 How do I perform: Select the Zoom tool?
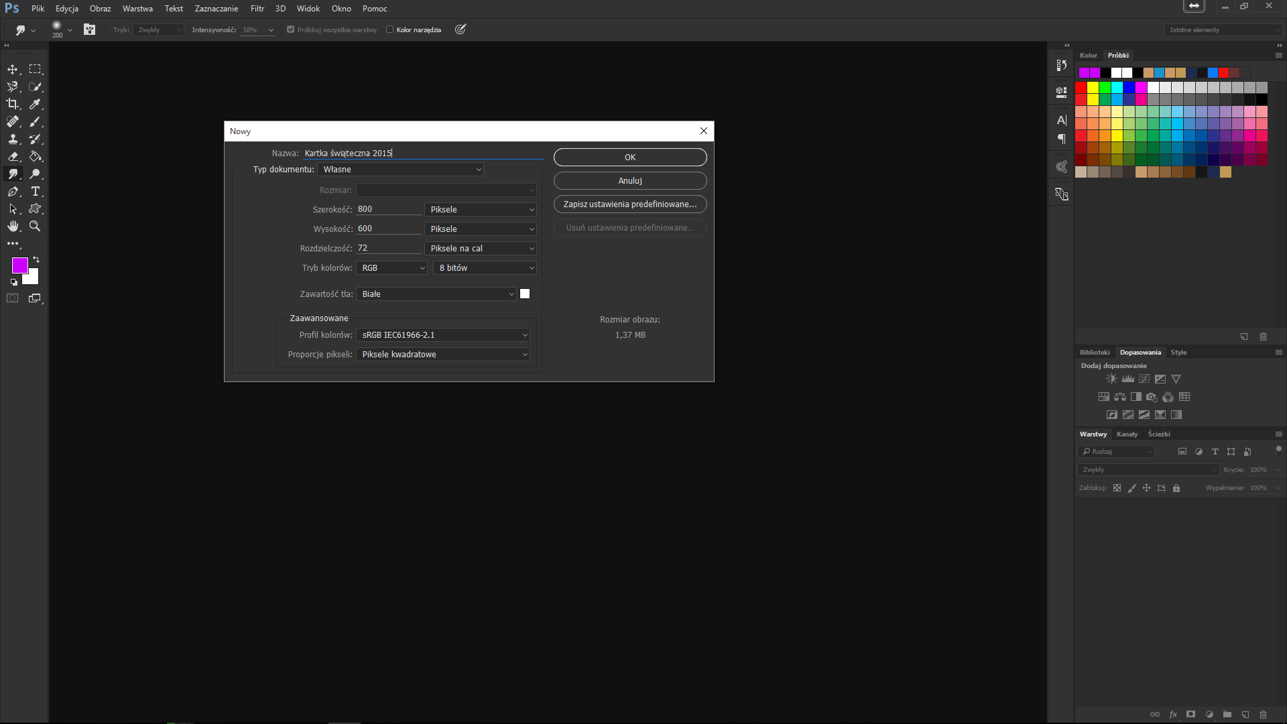pyautogui.click(x=36, y=226)
